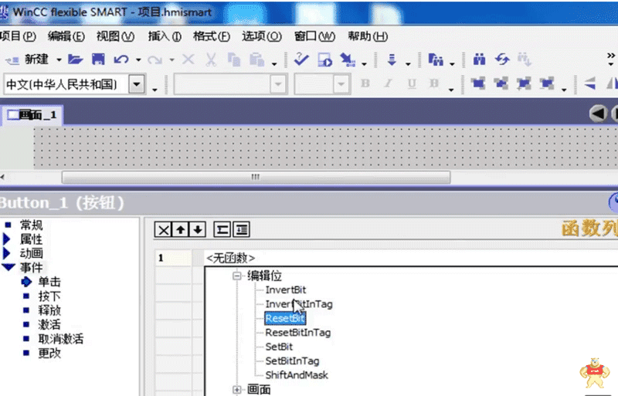
Task: Click the Save project disk icon
Action: point(98,59)
